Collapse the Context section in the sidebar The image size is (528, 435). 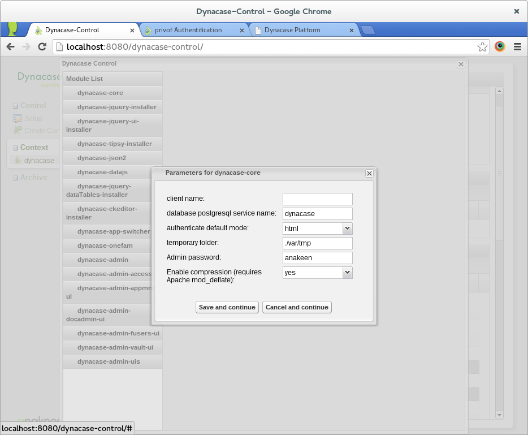click(x=15, y=148)
